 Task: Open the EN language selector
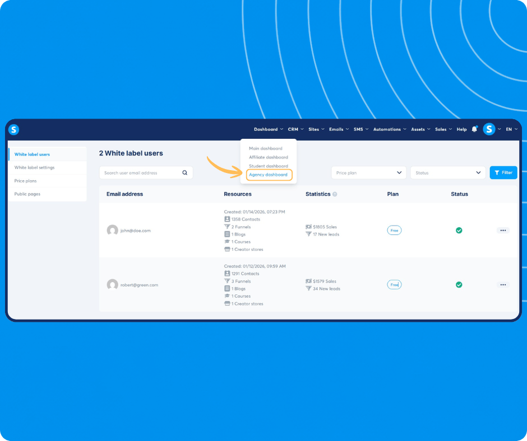511,129
